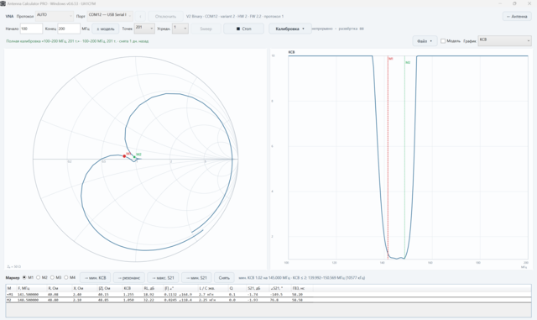Click the green calibration status text
537x320 pixels.
tap(77, 41)
